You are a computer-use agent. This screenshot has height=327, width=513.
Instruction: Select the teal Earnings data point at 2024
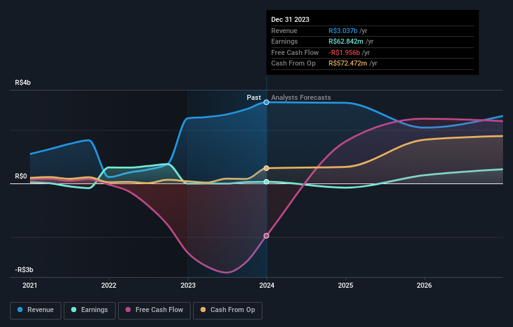266,182
